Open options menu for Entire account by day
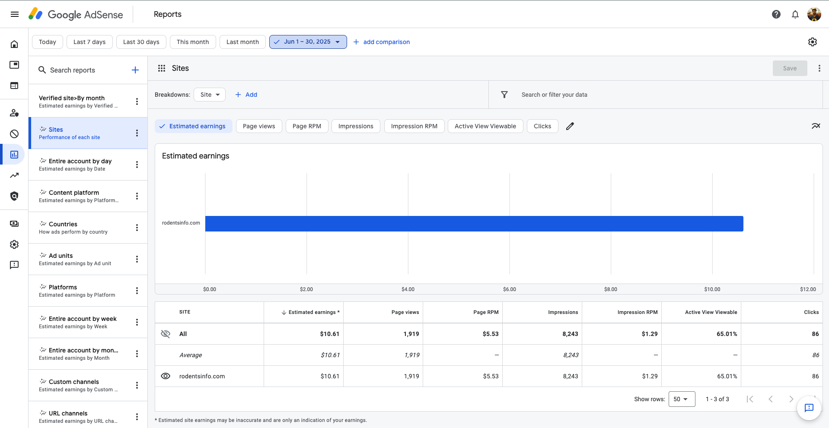 [x=137, y=165]
